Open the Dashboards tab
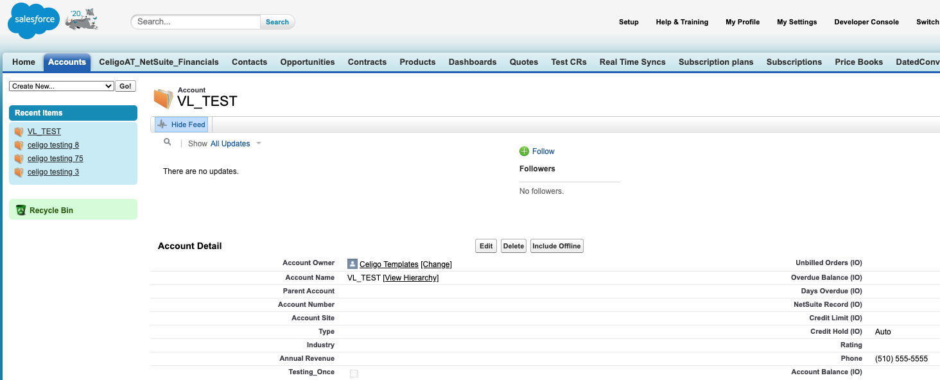The image size is (940, 380). tap(473, 62)
